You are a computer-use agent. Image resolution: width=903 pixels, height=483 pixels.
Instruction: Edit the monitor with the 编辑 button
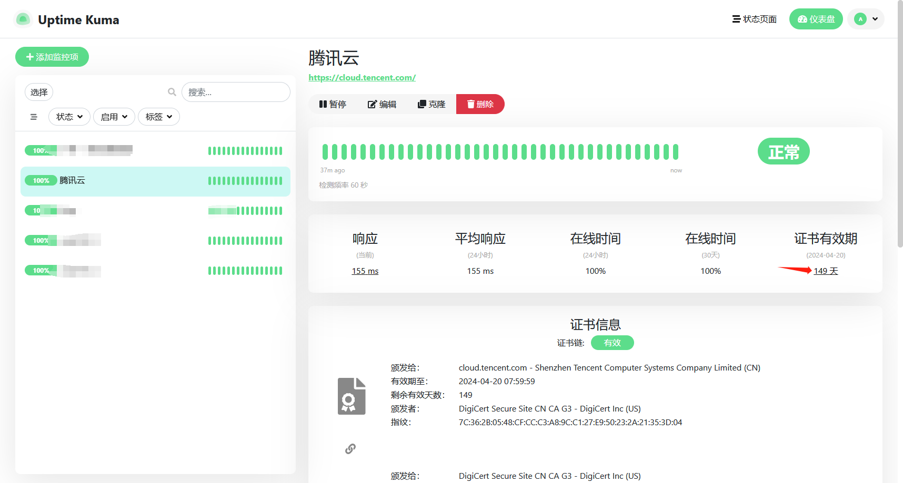382,104
